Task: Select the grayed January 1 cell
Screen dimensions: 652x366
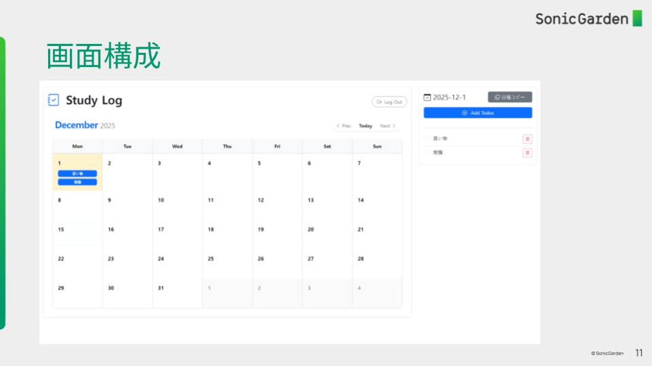Action: (227, 294)
